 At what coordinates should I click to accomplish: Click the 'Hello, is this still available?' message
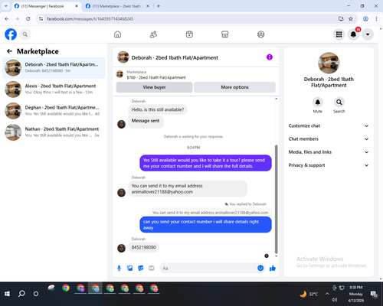pos(158,109)
